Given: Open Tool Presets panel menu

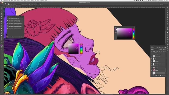Looking at the screenshot, I should coord(23,17).
